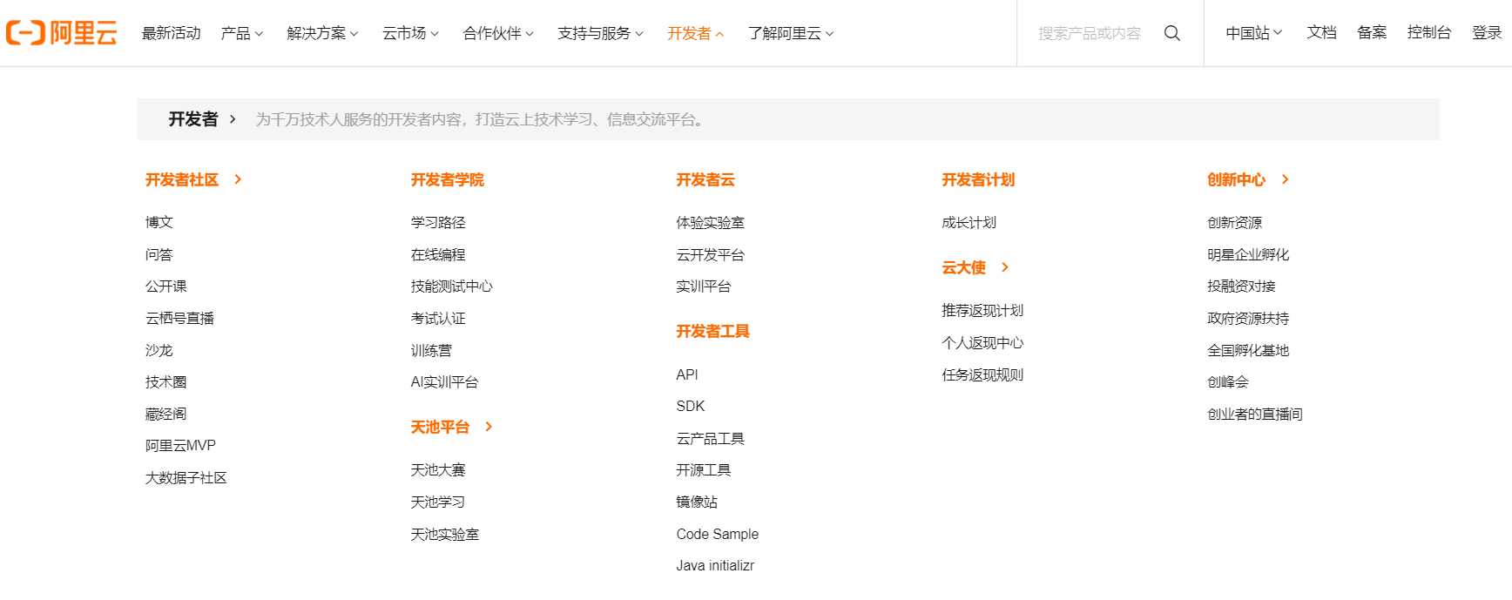Screen dimensions: 1512x600
Task: Open 控制台 console link
Action: [x=1429, y=32]
